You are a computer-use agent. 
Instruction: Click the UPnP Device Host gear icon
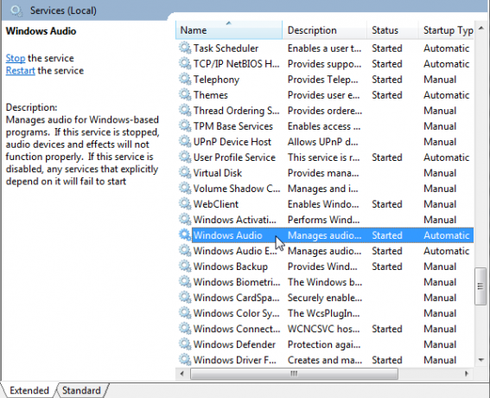[185, 142]
